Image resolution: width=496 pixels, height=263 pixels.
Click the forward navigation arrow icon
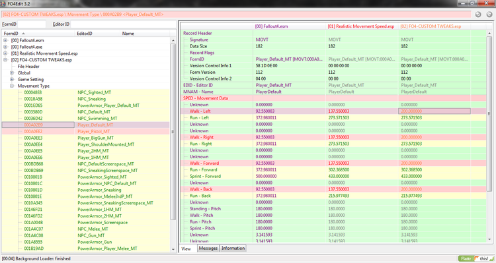tap(489, 15)
